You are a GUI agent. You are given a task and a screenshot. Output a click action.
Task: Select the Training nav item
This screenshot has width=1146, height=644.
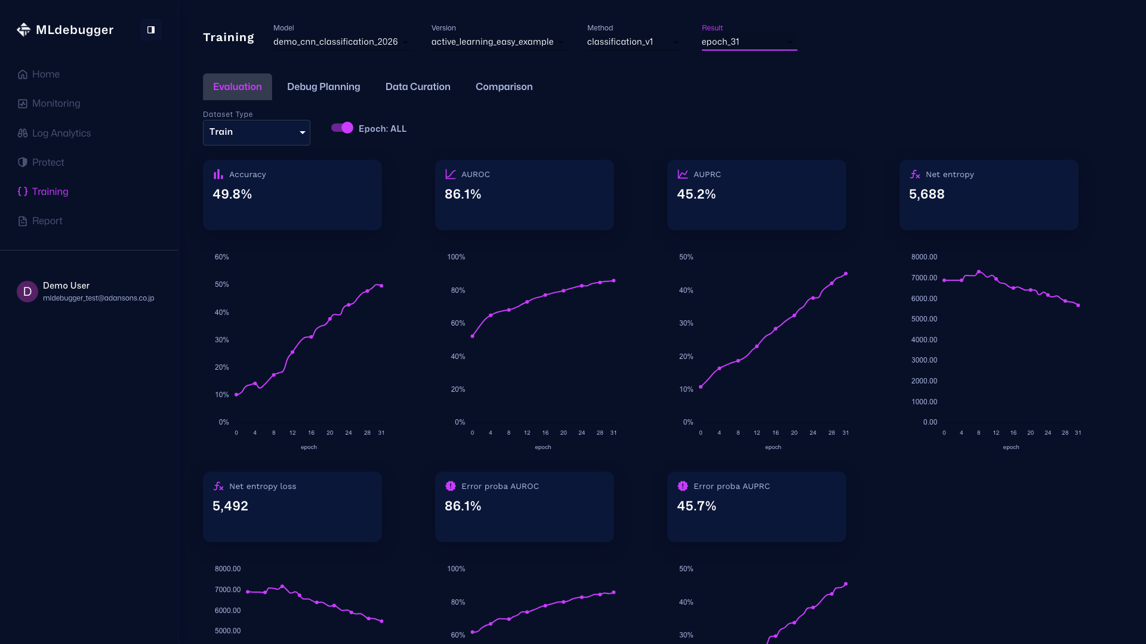point(50,191)
